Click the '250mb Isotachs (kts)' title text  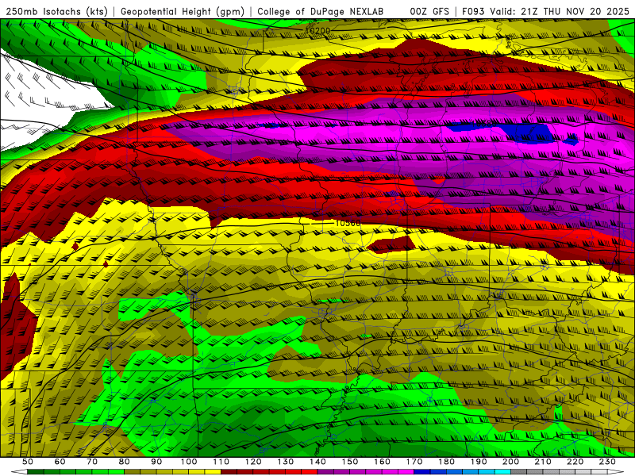pyautogui.click(x=56, y=11)
